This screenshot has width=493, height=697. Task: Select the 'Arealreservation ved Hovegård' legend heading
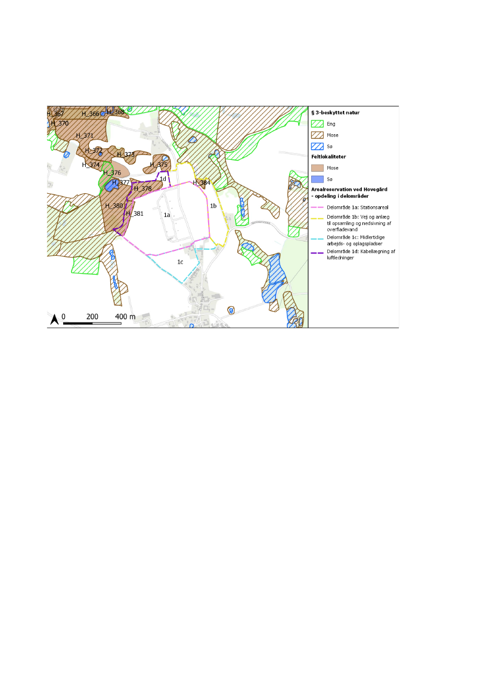(x=349, y=190)
